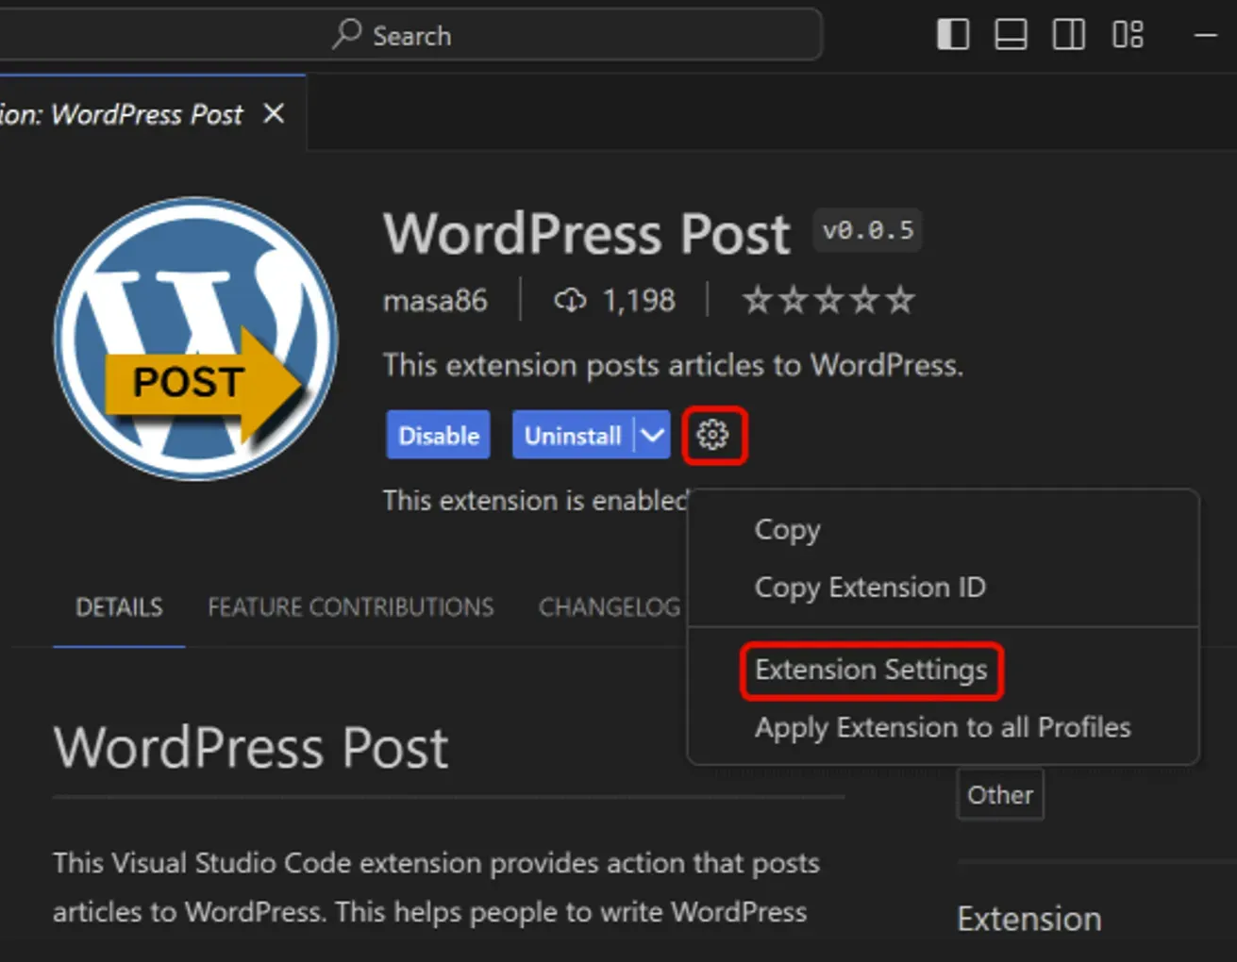The height and width of the screenshot is (962, 1237).
Task: Click the cloud download count icon
Action: pos(570,299)
